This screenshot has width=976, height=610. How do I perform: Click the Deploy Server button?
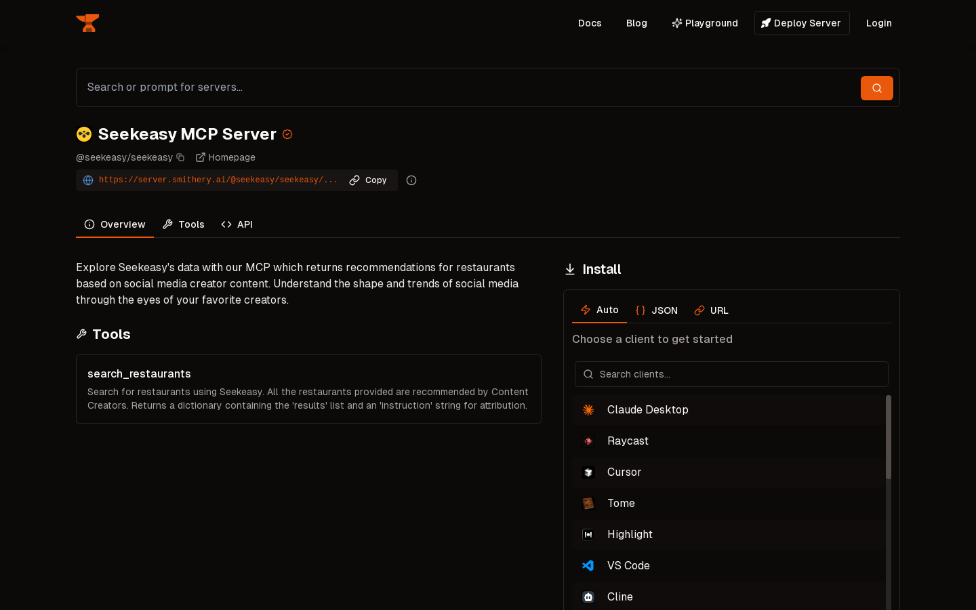point(802,23)
